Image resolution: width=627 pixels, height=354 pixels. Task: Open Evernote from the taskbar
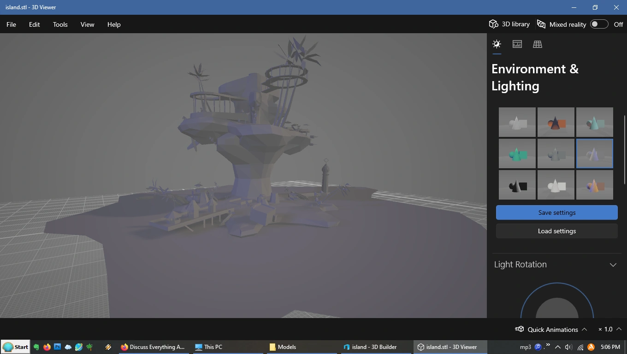point(36,347)
